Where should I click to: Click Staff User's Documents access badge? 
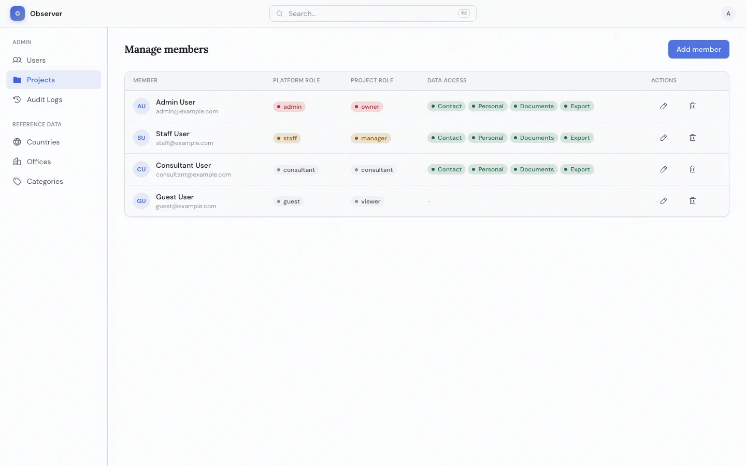[534, 138]
